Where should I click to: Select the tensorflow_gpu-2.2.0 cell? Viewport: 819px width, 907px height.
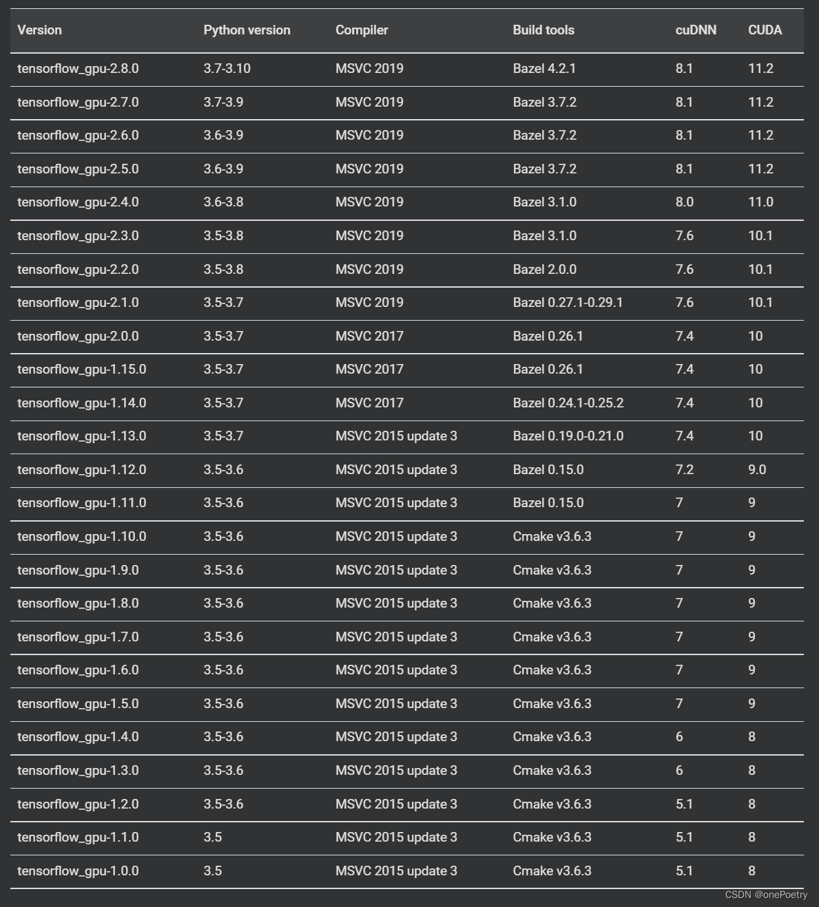pos(78,270)
